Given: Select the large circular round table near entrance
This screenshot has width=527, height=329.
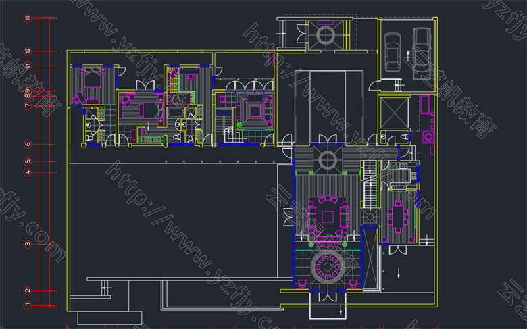Looking at the screenshot, I should 328,268.
